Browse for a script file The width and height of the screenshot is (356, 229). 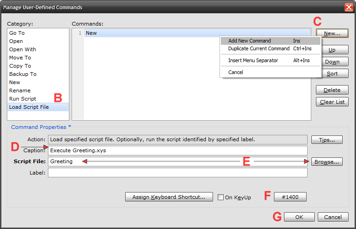point(327,162)
